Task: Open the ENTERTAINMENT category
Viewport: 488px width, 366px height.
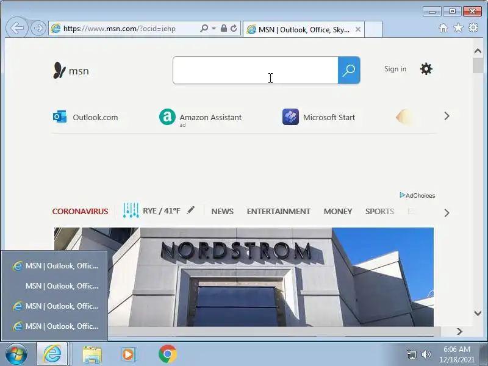Action: (x=279, y=211)
